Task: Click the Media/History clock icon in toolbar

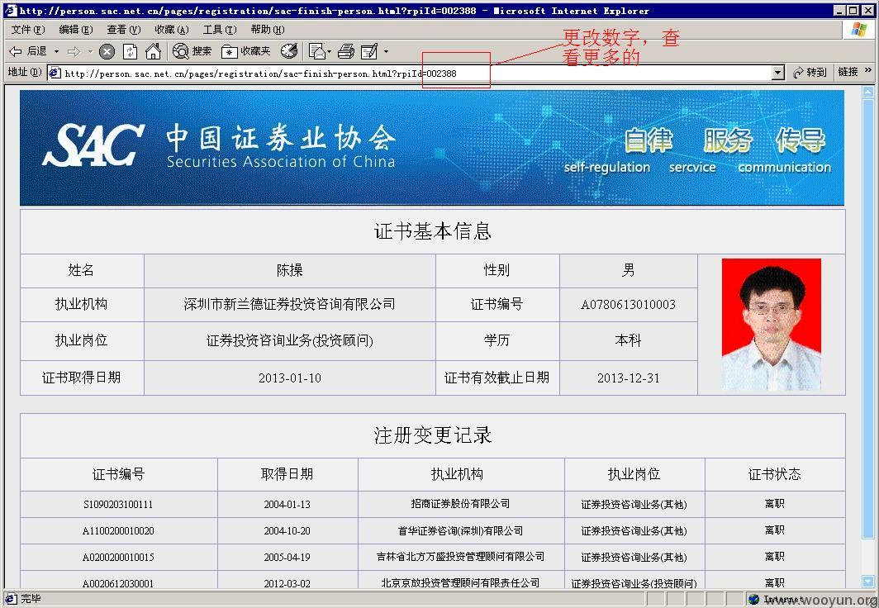Action: [x=288, y=51]
